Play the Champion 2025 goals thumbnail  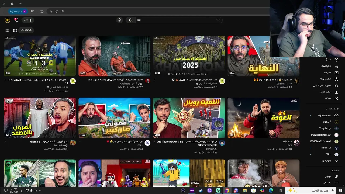189,56
